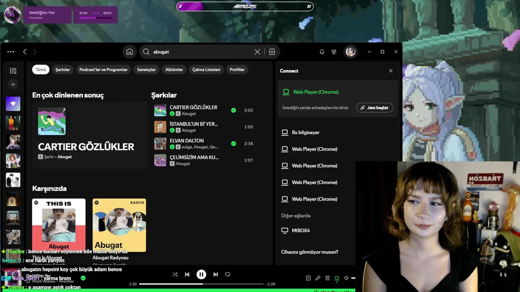The image size is (520, 292).
Task: Open This Is Abugat playlist cover
Action: 59,225
